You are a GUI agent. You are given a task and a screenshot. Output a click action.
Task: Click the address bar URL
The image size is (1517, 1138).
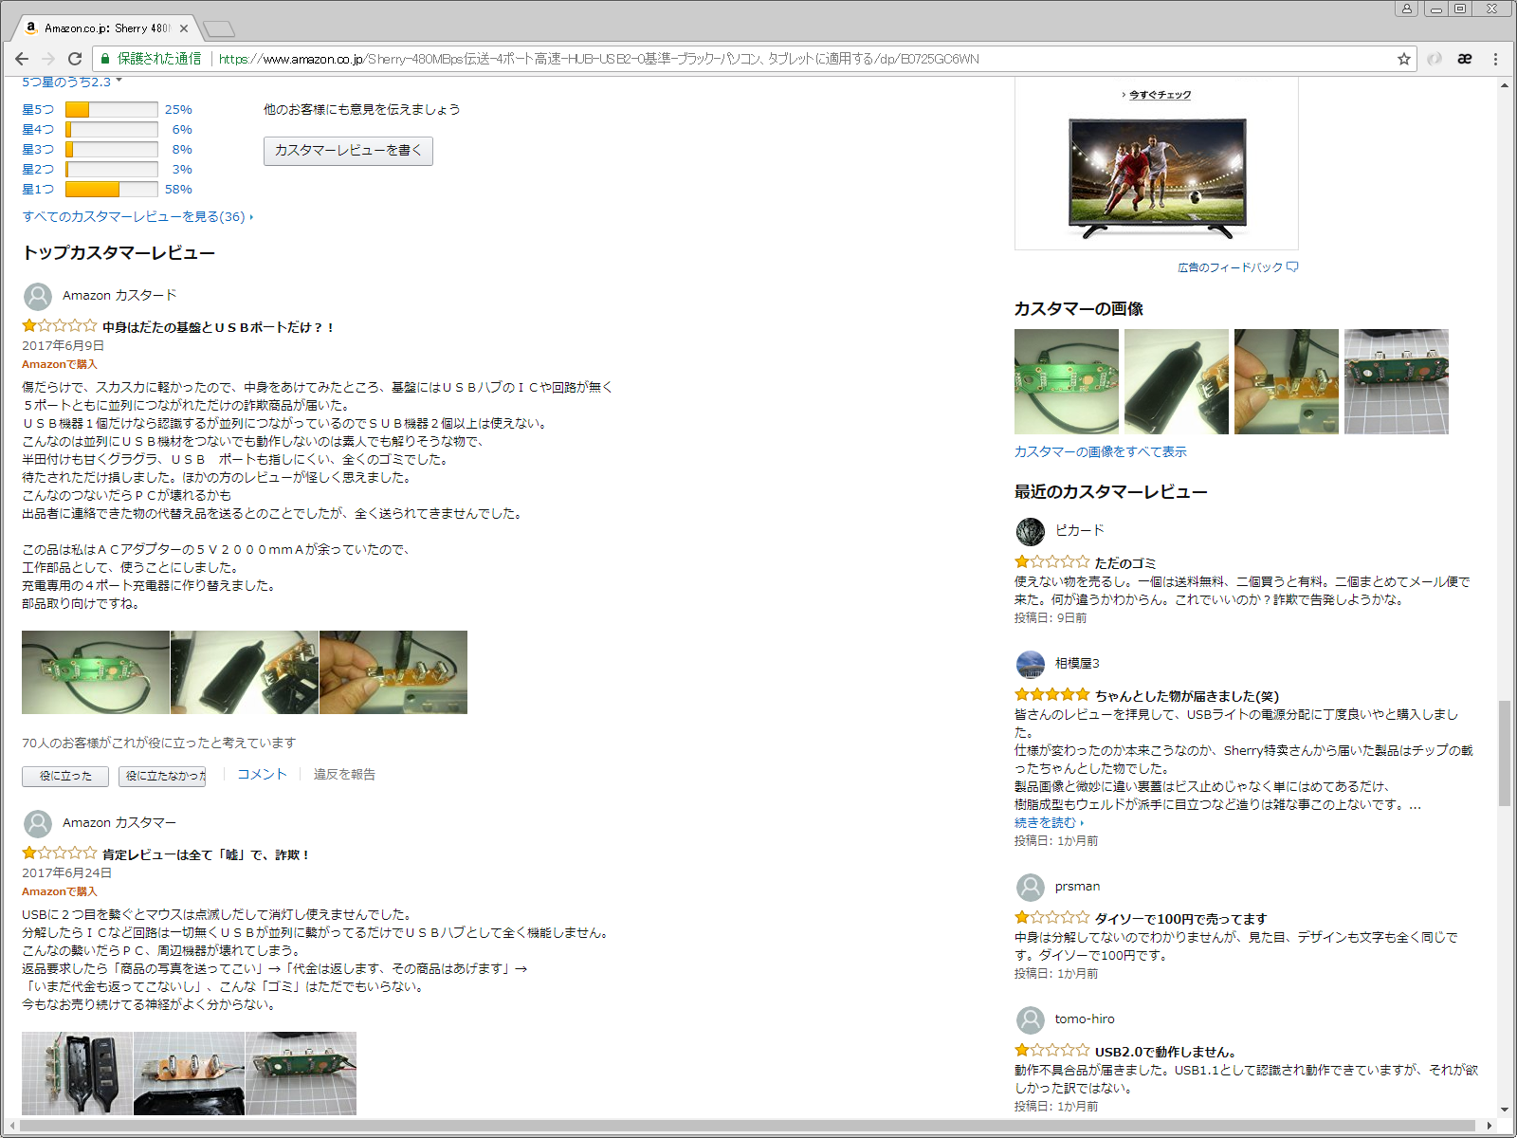pyautogui.click(x=598, y=59)
